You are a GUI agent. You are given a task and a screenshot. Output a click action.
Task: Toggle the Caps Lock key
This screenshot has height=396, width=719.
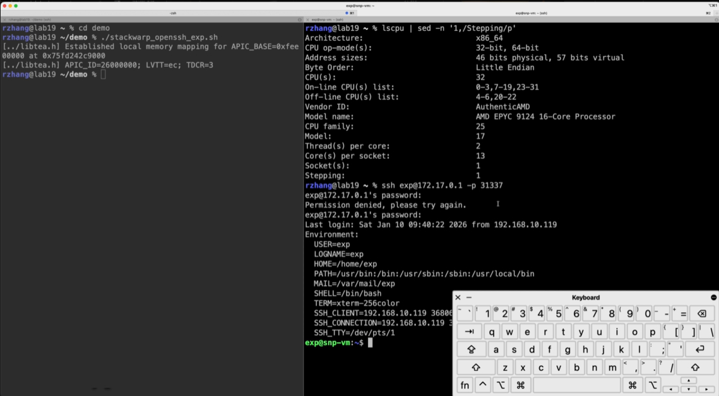click(x=471, y=349)
